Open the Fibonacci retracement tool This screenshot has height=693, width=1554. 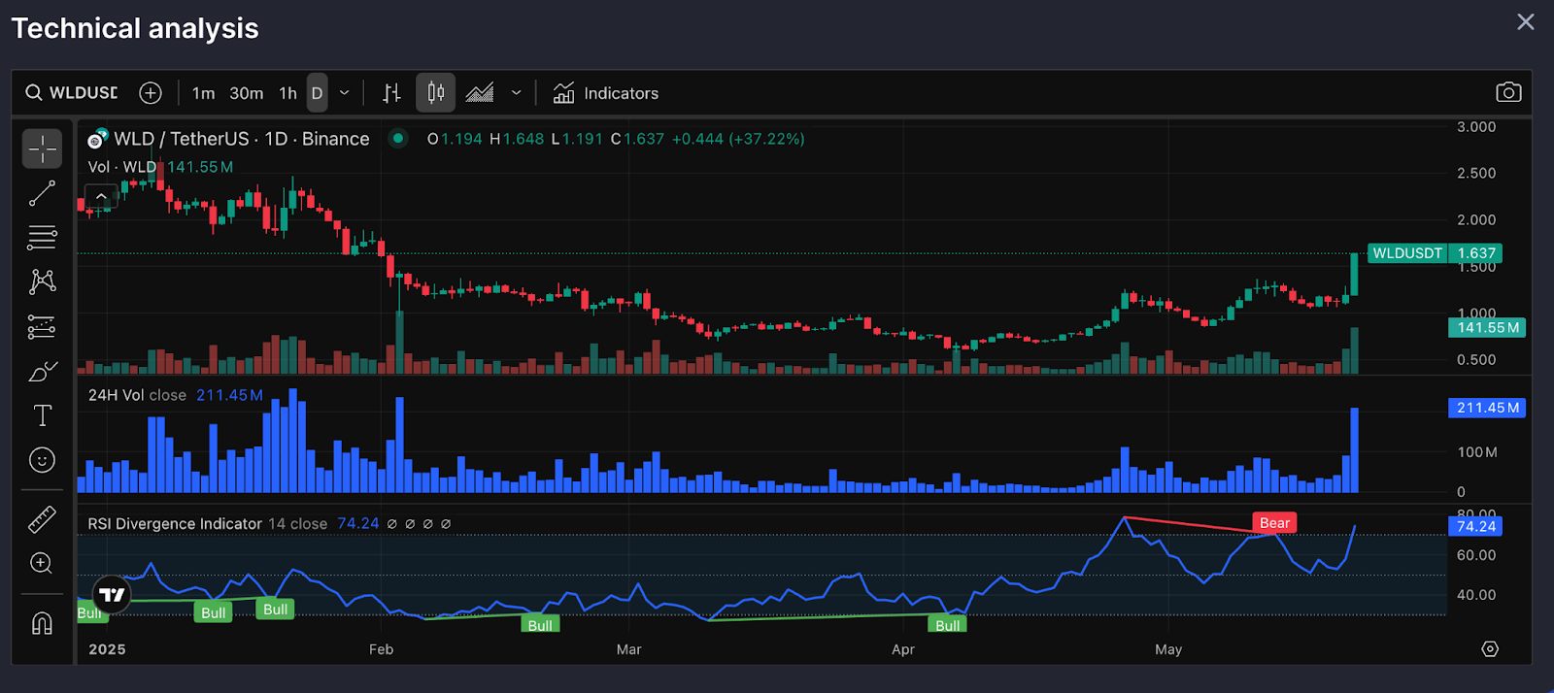pos(42,237)
